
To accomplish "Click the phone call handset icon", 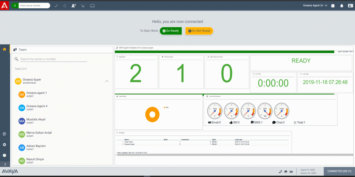I will point(56,6).
